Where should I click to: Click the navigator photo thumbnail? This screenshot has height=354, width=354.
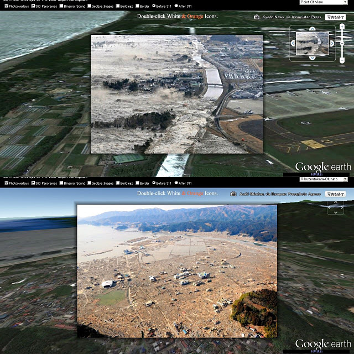click(x=313, y=43)
